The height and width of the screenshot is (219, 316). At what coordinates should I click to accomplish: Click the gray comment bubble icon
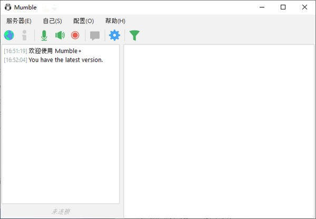click(95, 35)
